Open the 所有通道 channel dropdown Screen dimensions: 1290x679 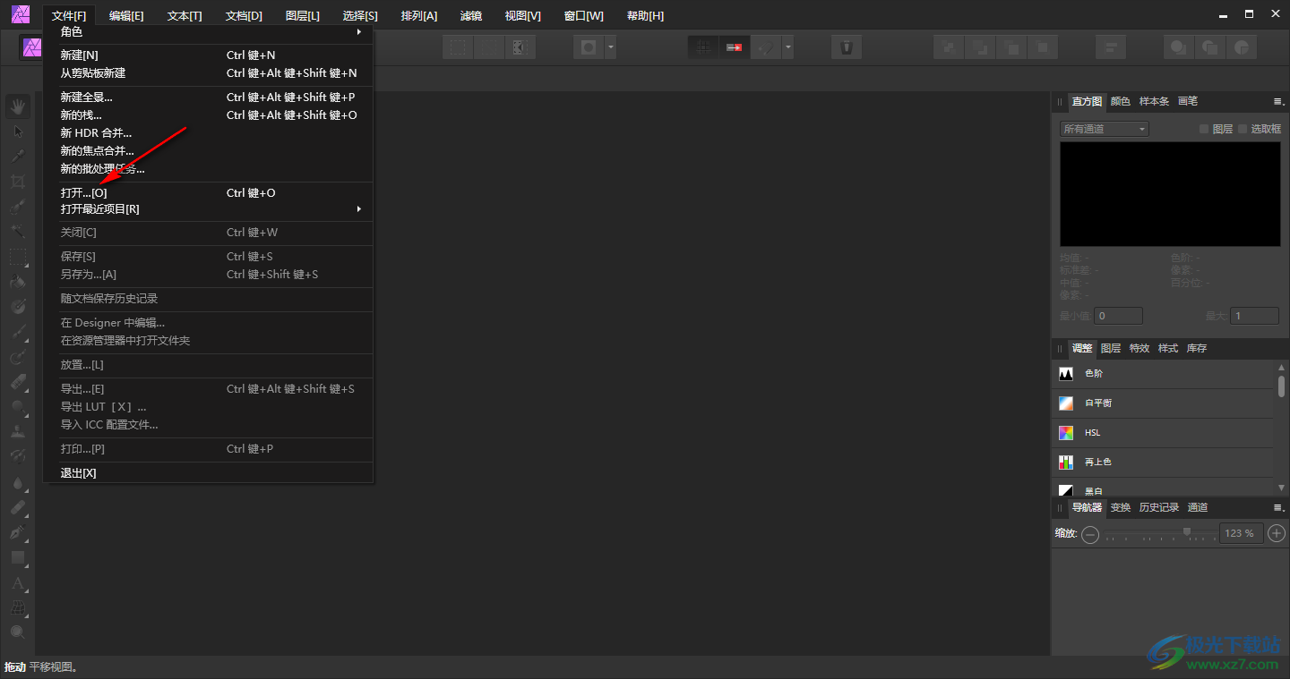[1104, 129]
